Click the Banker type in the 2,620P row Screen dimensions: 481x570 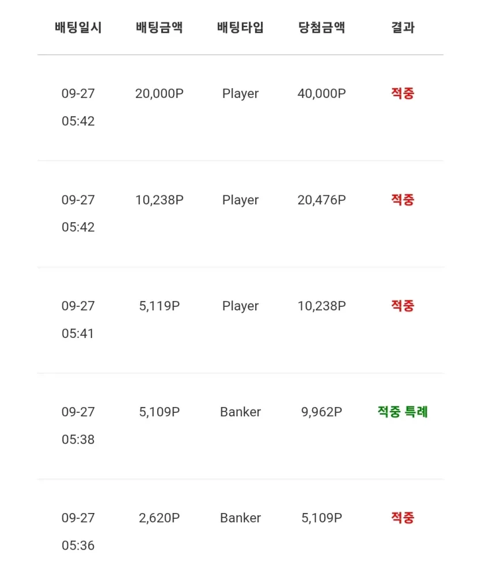click(x=240, y=518)
